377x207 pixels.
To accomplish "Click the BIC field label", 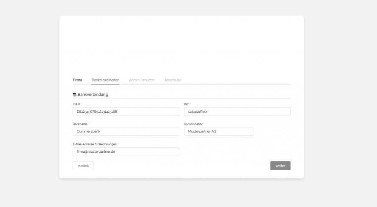I will pyautogui.click(x=186, y=104).
